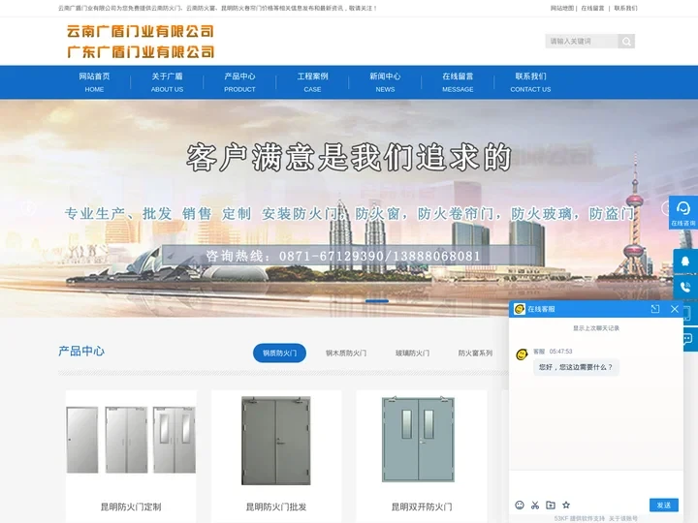Click the chat message text area

click(x=595, y=484)
